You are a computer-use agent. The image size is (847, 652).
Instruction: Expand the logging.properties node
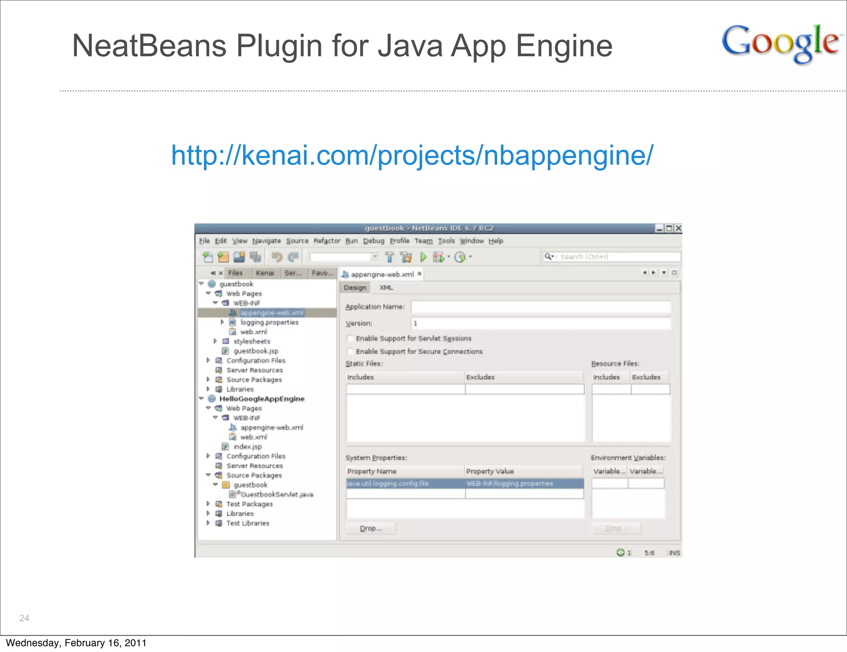(x=223, y=322)
